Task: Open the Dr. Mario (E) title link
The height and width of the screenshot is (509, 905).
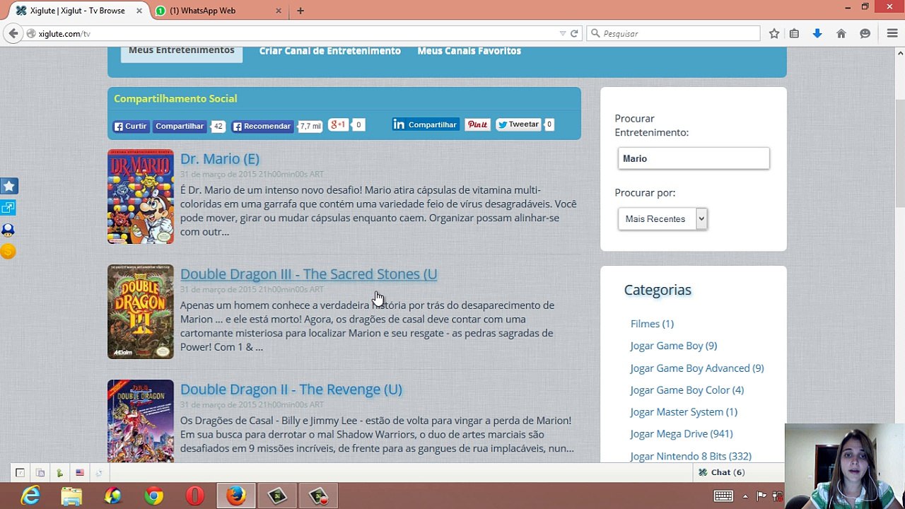Action: click(220, 158)
